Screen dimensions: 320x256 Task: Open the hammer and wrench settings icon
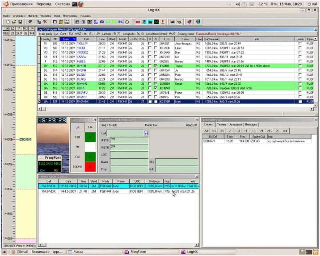(30, 22)
